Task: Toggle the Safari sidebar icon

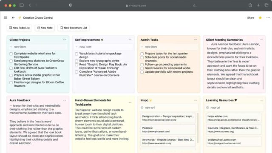Action: [22, 5]
